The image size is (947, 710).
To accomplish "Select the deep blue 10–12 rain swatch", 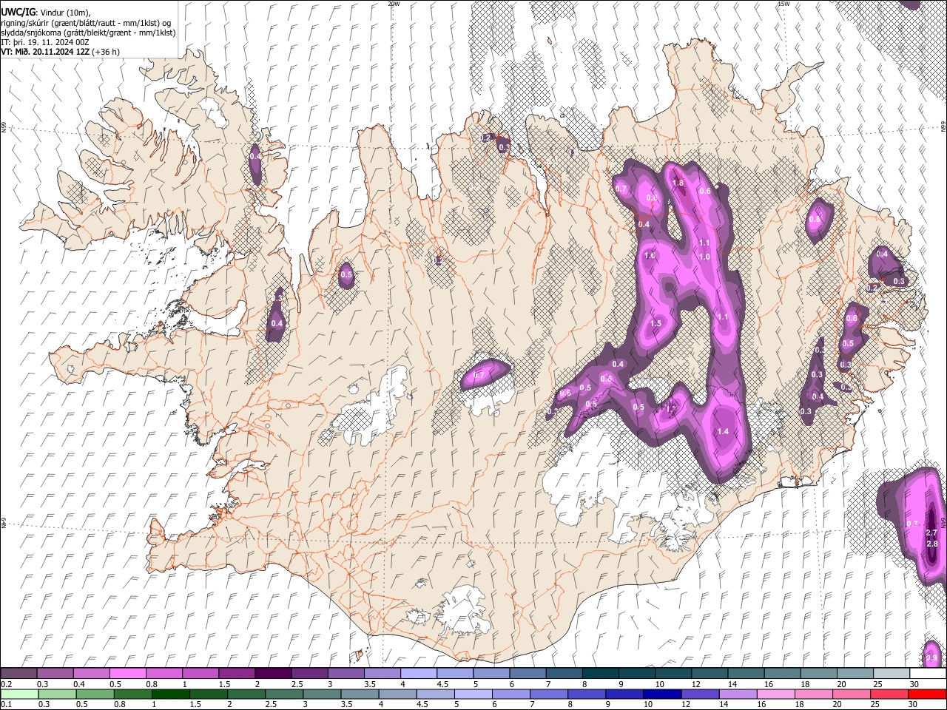I will click(x=664, y=694).
